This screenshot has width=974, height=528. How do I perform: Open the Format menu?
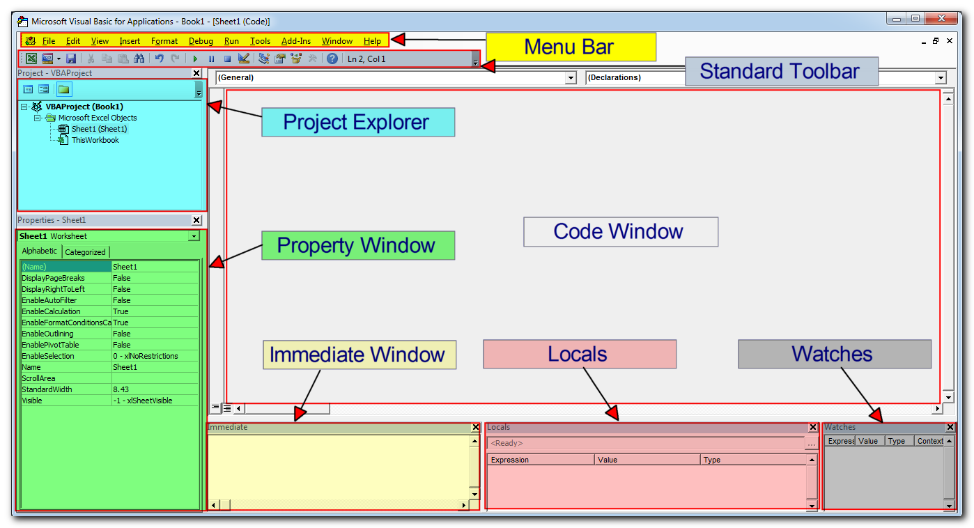pyautogui.click(x=164, y=41)
